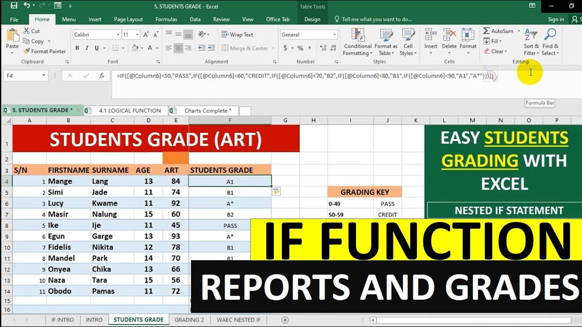The width and height of the screenshot is (582, 327).
Task: Open the Font group dialog launcher
Action: (x=158, y=62)
